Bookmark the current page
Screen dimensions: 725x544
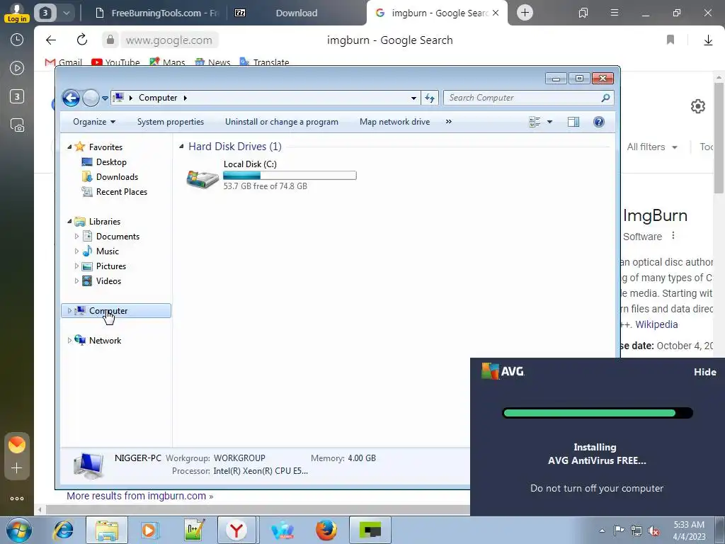(670, 40)
